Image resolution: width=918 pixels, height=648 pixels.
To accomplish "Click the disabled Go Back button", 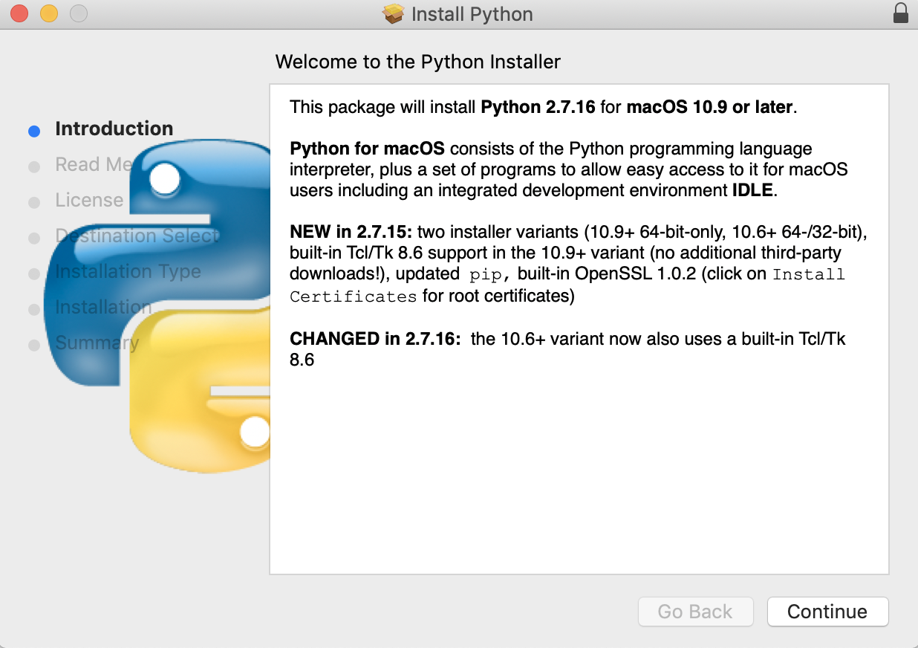I will click(x=695, y=612).
